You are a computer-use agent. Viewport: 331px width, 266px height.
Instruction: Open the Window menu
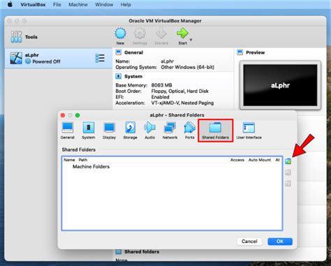pyautogui.click(x=104, y=4)
